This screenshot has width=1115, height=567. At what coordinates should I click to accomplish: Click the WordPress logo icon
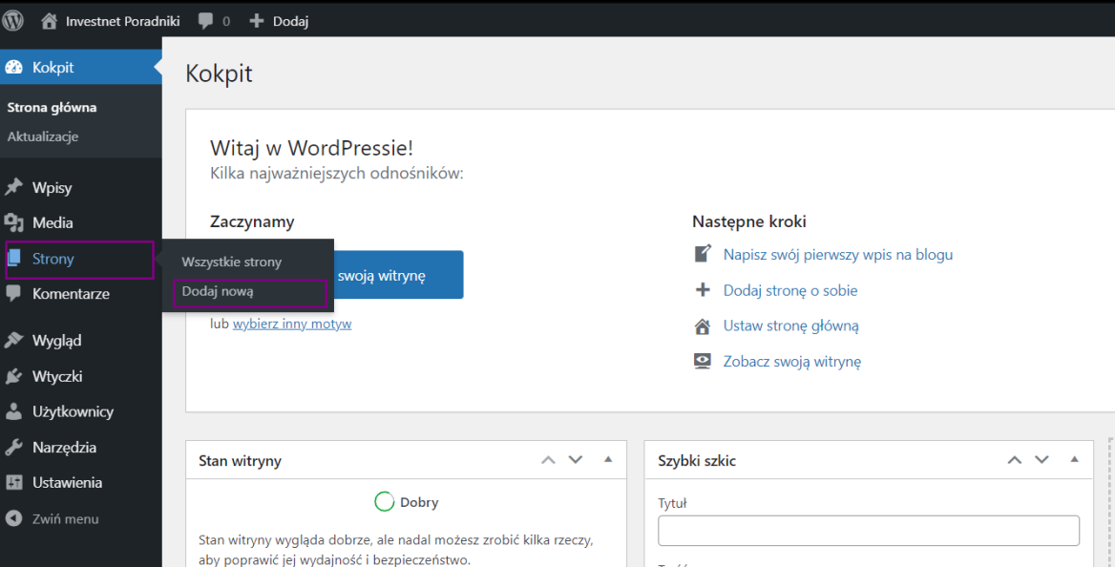point(13,20)
